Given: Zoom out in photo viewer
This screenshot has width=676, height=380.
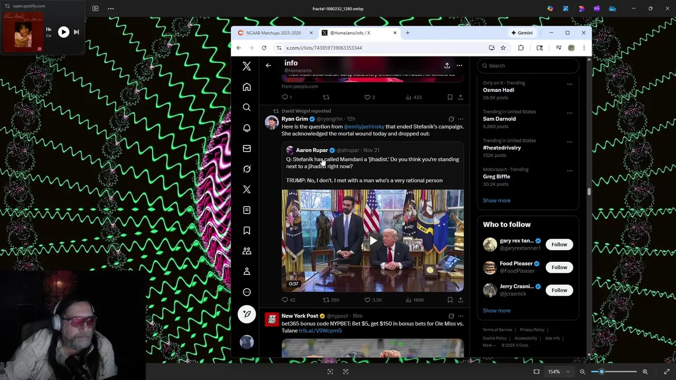Looking at the screenshot, I should click(x=583, y=372).
